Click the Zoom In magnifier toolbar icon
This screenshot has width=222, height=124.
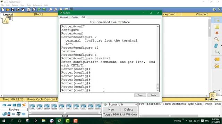coord(50,10)
